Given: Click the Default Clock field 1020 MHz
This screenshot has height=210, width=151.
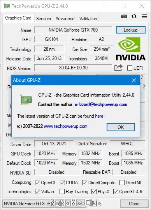Looking at the screenshot, I should click(46, 163).
